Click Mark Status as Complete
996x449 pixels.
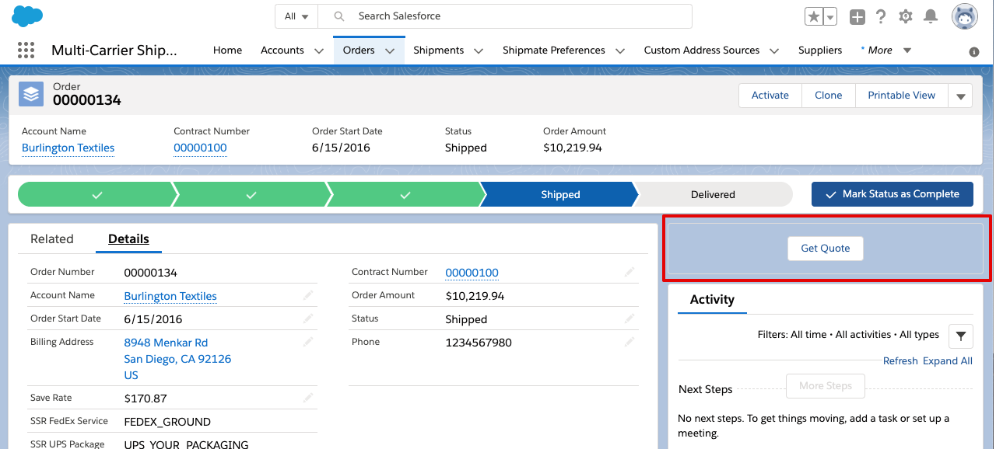[893, 194]
